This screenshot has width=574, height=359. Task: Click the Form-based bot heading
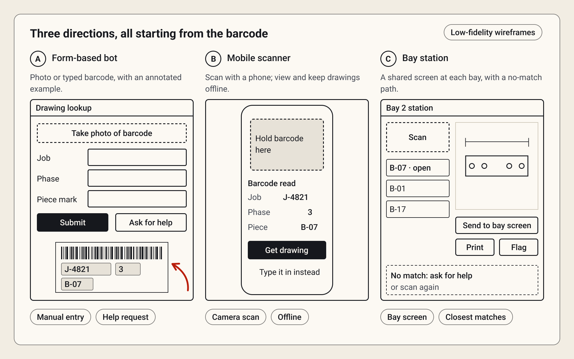coord(84,58)
